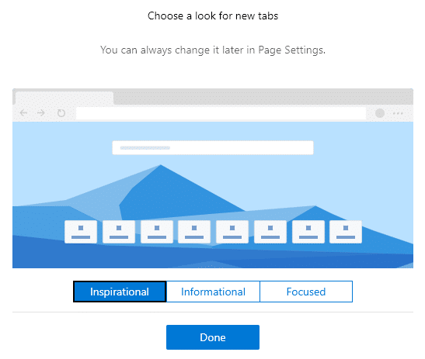Click the refresh icon in the preview
425x359 pixels.
61,112
